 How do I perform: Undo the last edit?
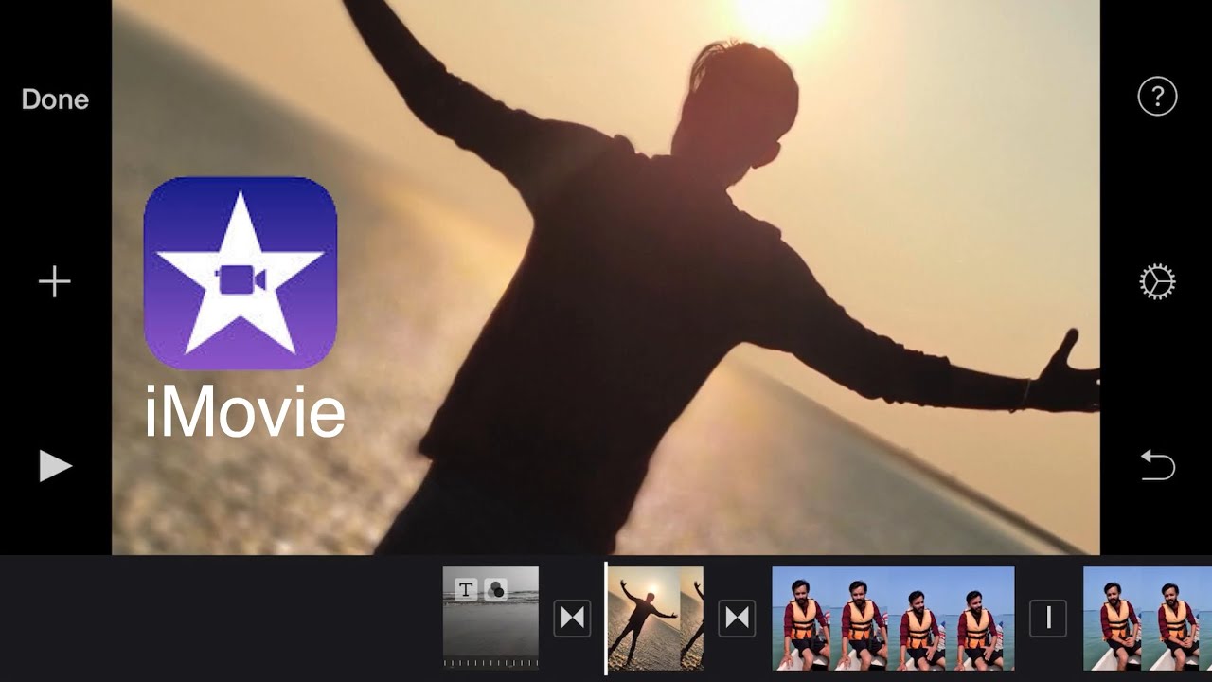click(1157, 465)
